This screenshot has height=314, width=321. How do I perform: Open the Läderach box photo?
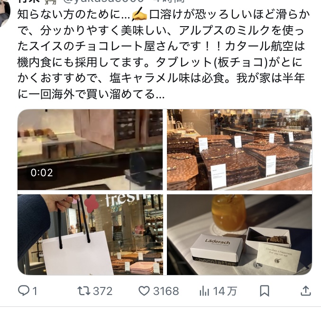[239, 235]
